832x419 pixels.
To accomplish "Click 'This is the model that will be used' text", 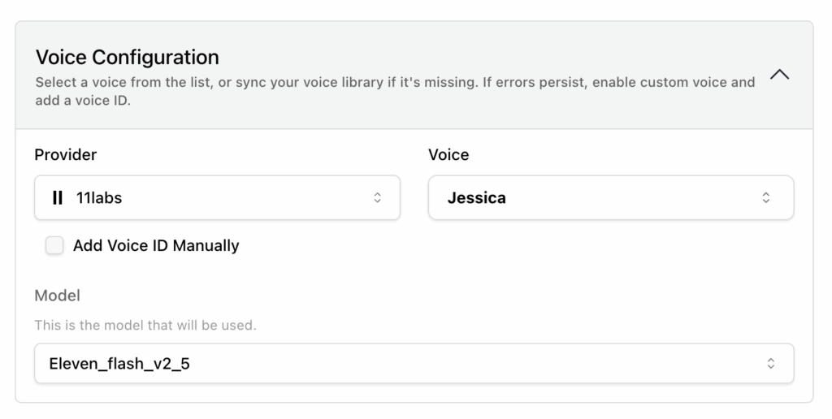I will coord(145,325).
